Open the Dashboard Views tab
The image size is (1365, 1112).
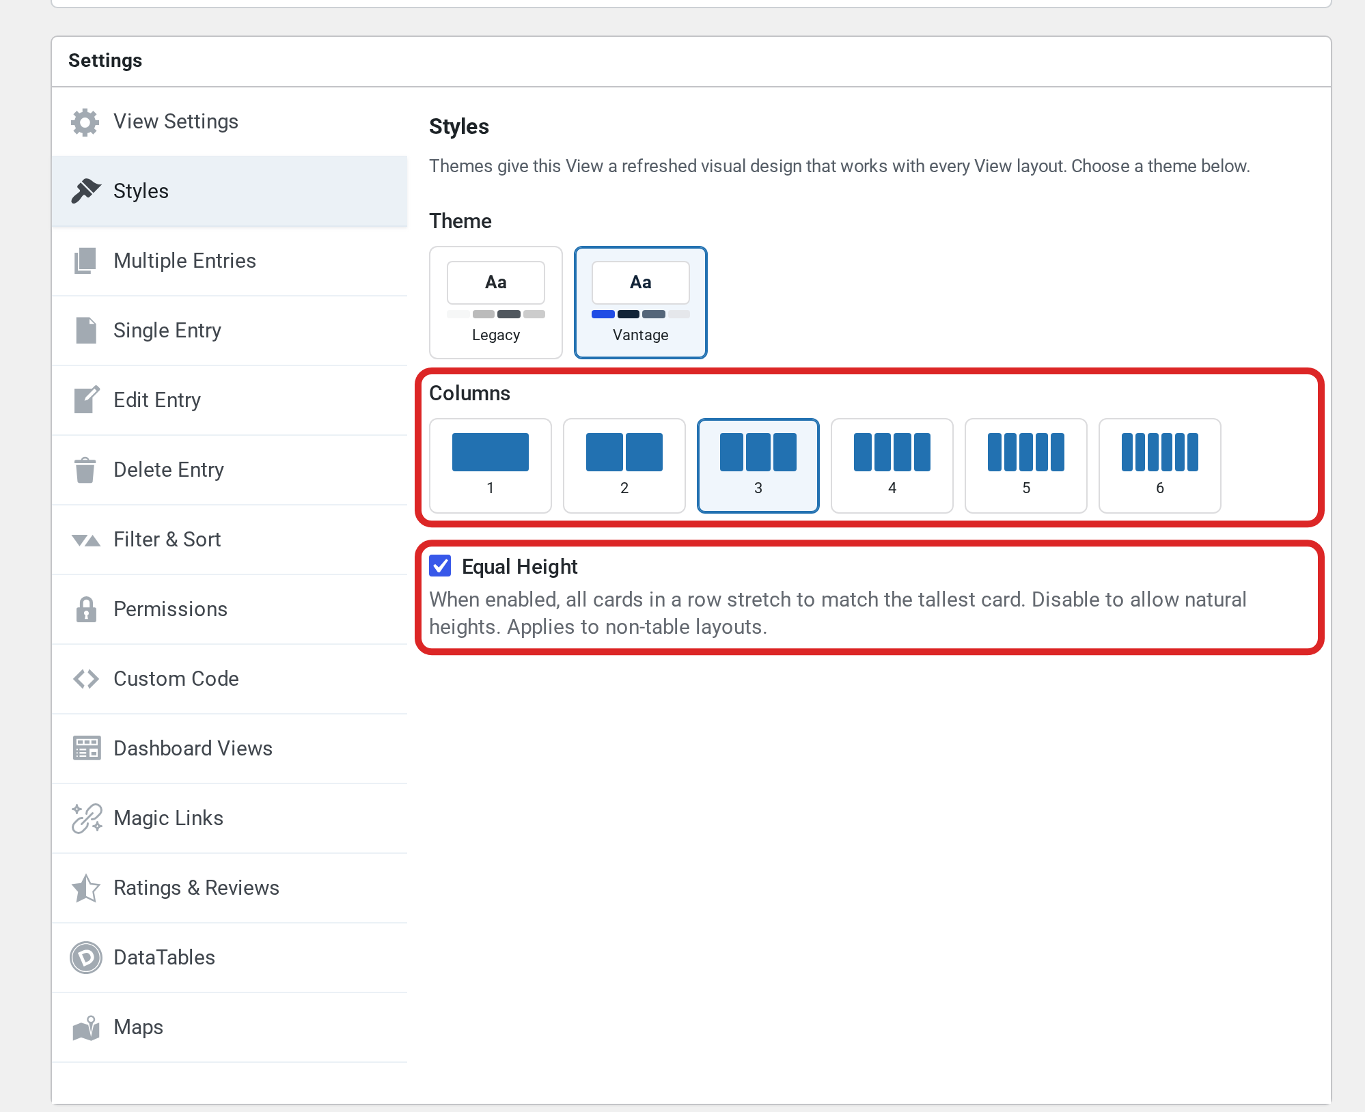[230, 749]
